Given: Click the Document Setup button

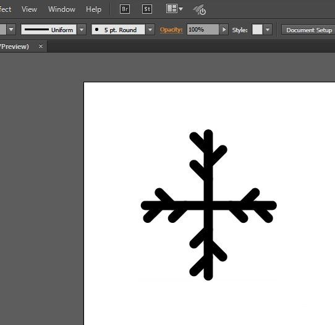Looking at the screenshot, I should click(308, 30).
